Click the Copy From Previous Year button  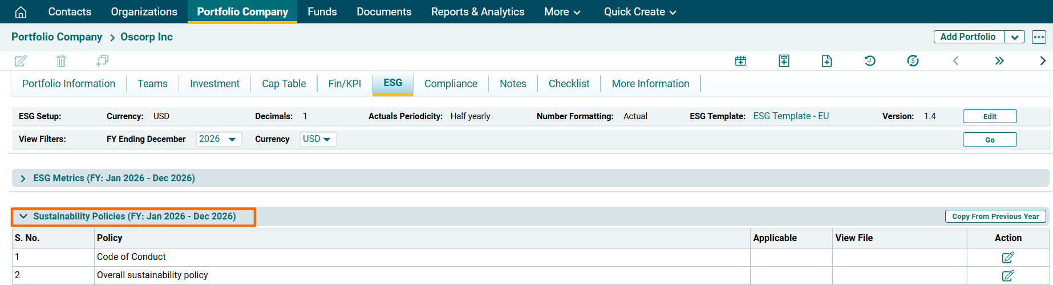pyautogui.click(x=995, y=217)
